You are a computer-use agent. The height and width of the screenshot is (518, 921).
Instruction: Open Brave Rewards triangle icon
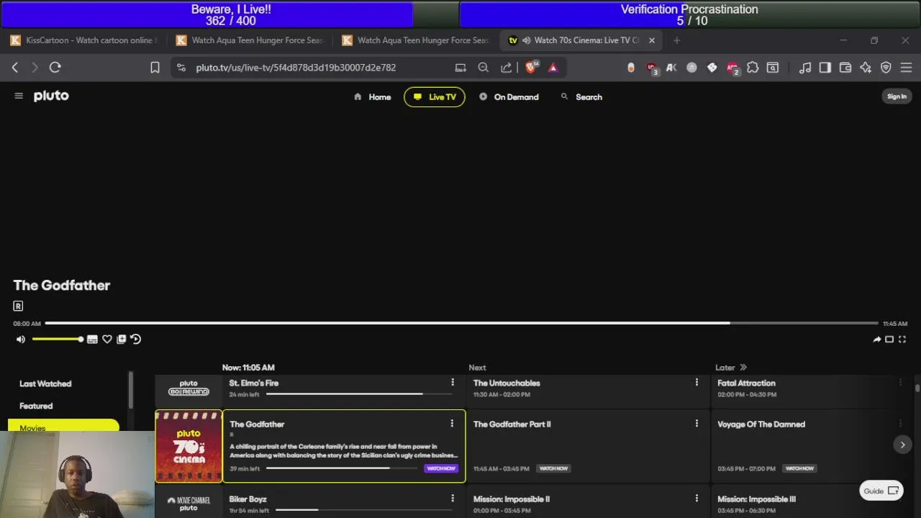coord(553,68)
